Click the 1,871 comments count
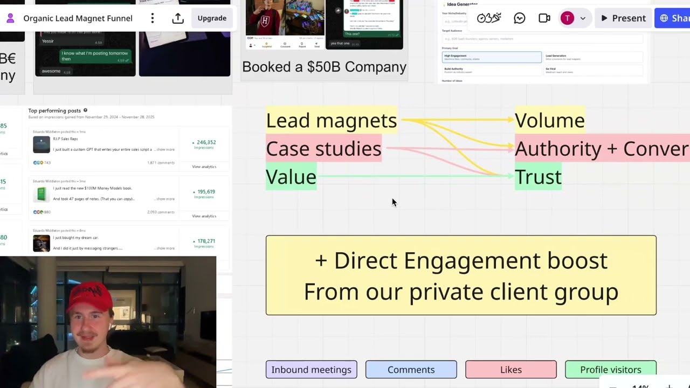690x388 pixels. point(161,163)
